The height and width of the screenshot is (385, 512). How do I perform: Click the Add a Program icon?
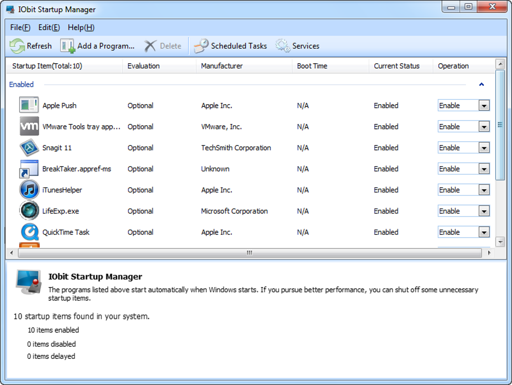(x=68, y=46)
